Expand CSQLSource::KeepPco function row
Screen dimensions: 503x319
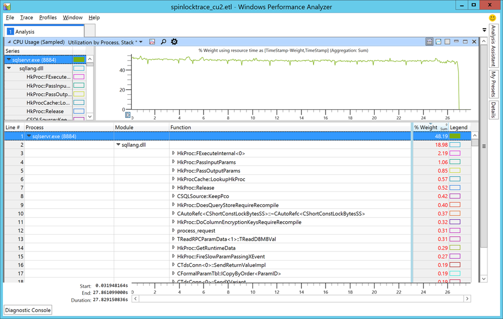173,196
